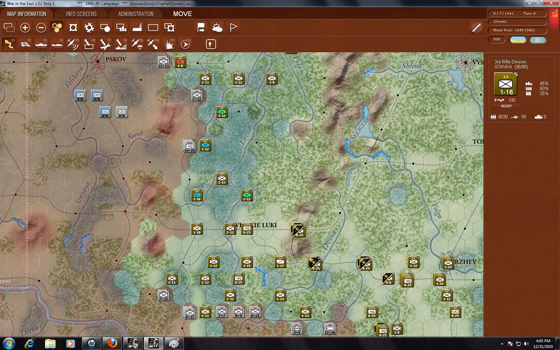
Task: Click the up-arrow box toolbar button
Action: pyautogui.click(x=211, y=44)
